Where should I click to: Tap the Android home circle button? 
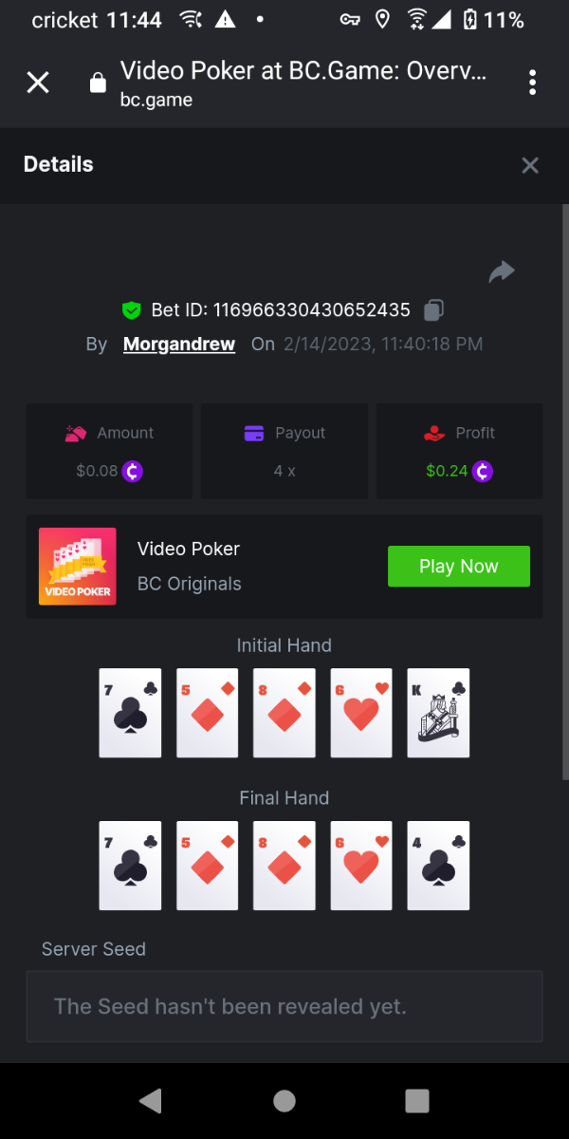pos(284,1100)
